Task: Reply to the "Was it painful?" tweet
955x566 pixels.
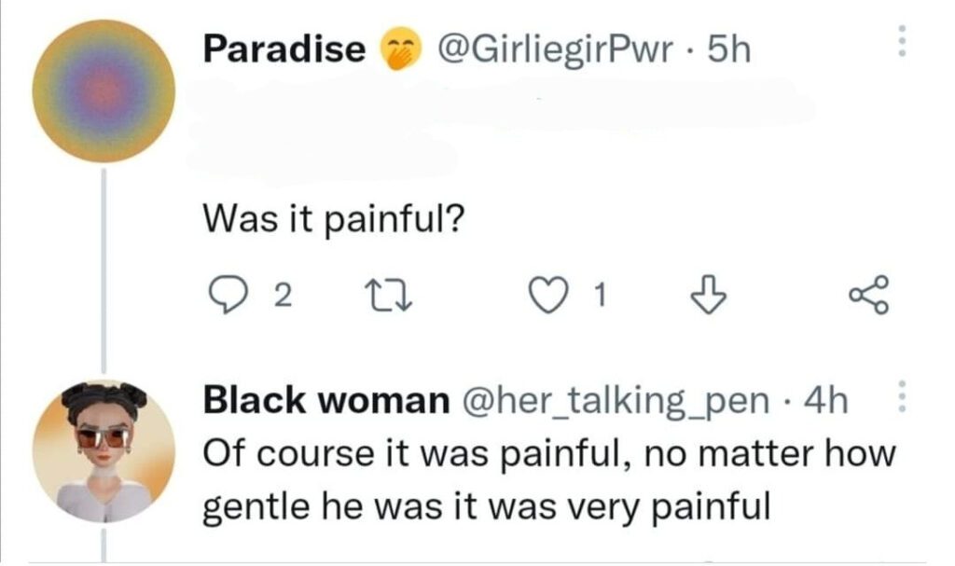Action: 223,295
